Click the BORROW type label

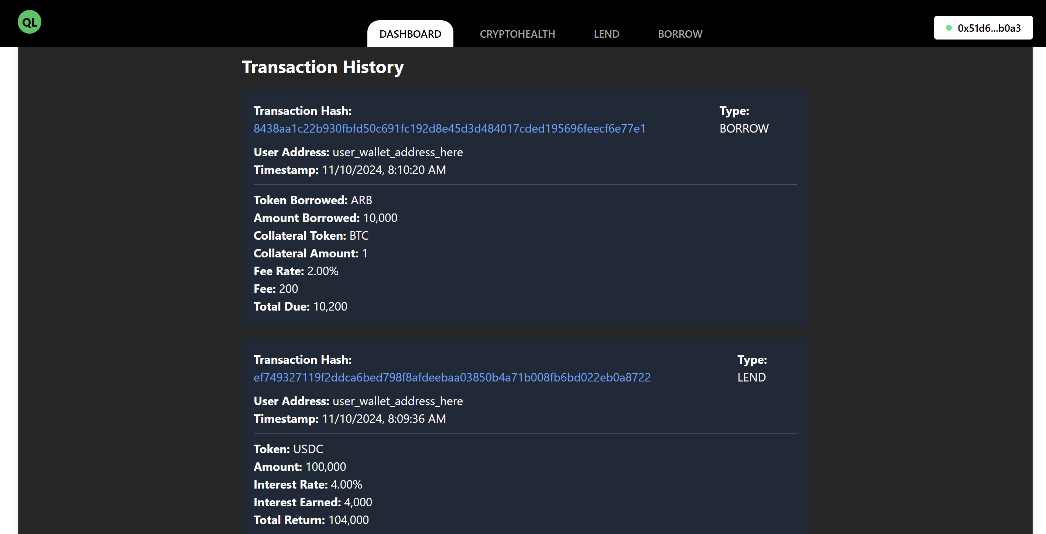pyautogui.click(x=744, y=129)
